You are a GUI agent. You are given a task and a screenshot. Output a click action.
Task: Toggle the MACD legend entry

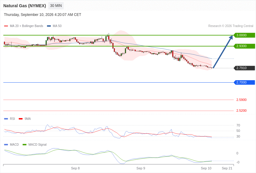pos(11,144)
